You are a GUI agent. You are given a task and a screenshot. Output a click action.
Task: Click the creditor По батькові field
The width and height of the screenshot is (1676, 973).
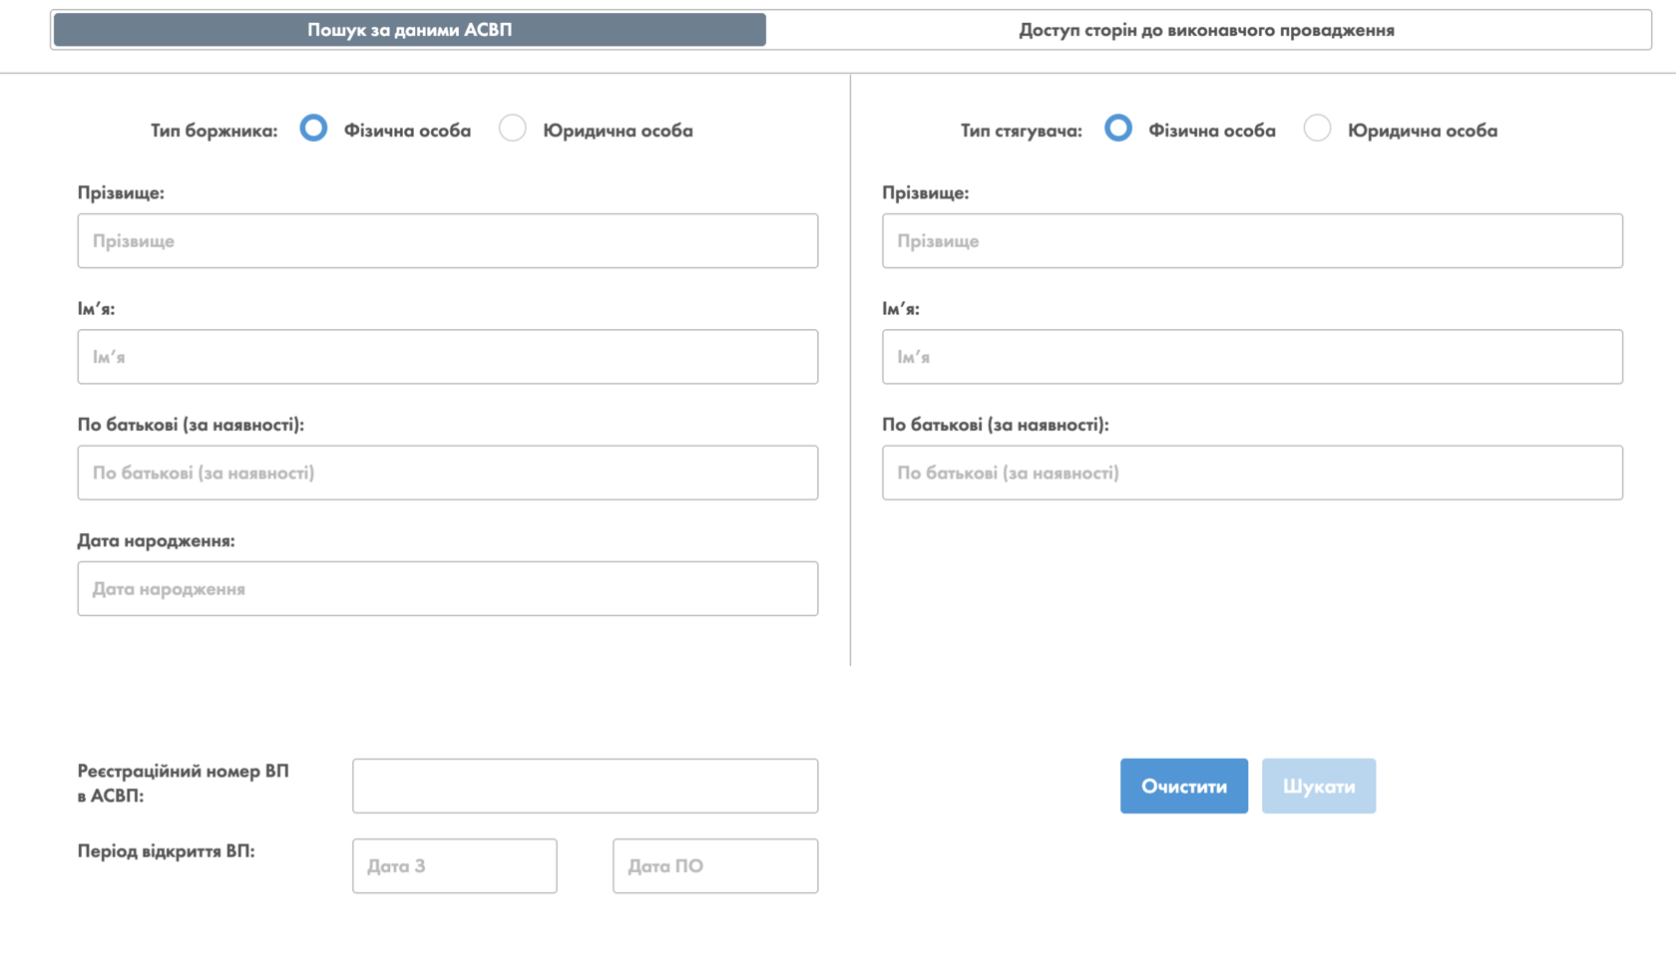point(1252,473)
